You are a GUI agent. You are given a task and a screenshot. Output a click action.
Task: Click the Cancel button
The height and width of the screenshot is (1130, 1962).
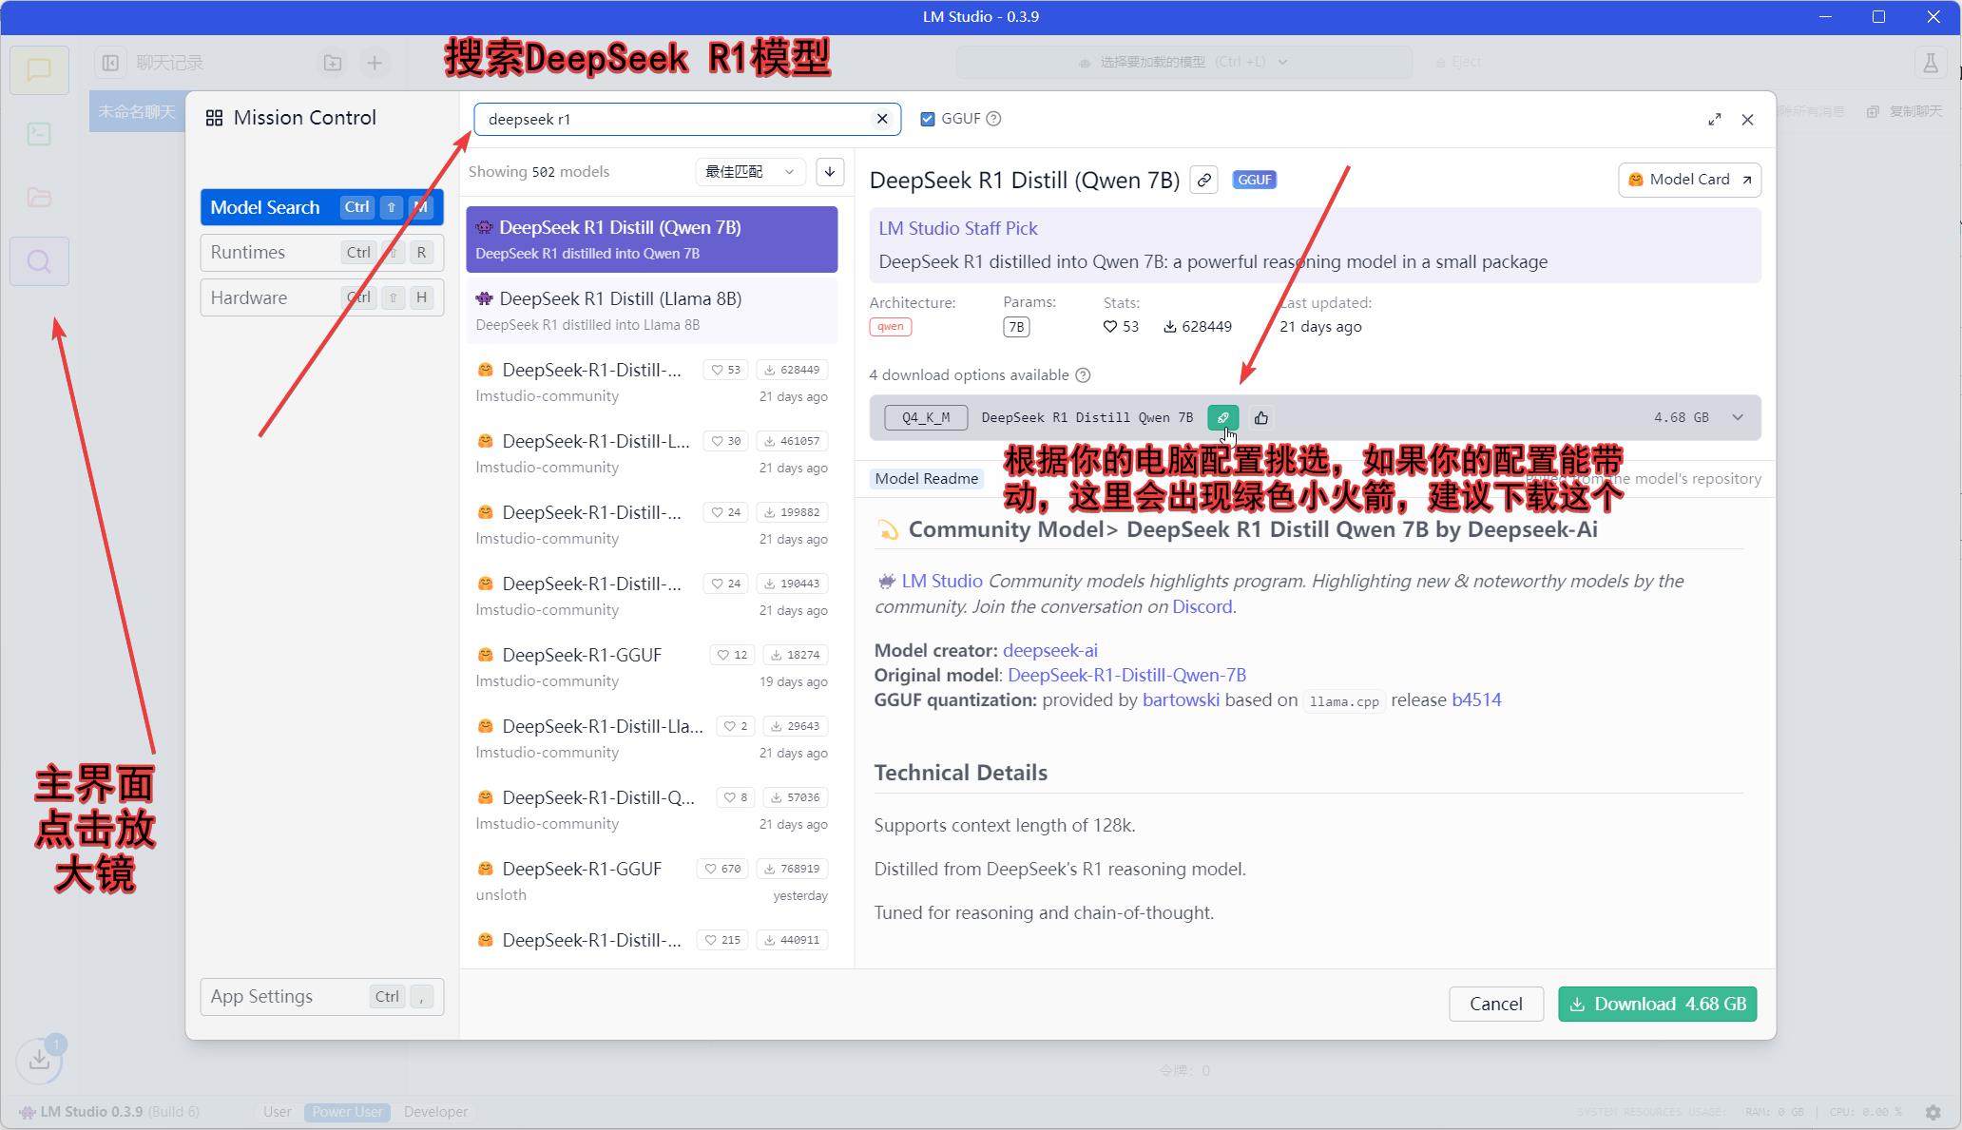(1495, 1005)
